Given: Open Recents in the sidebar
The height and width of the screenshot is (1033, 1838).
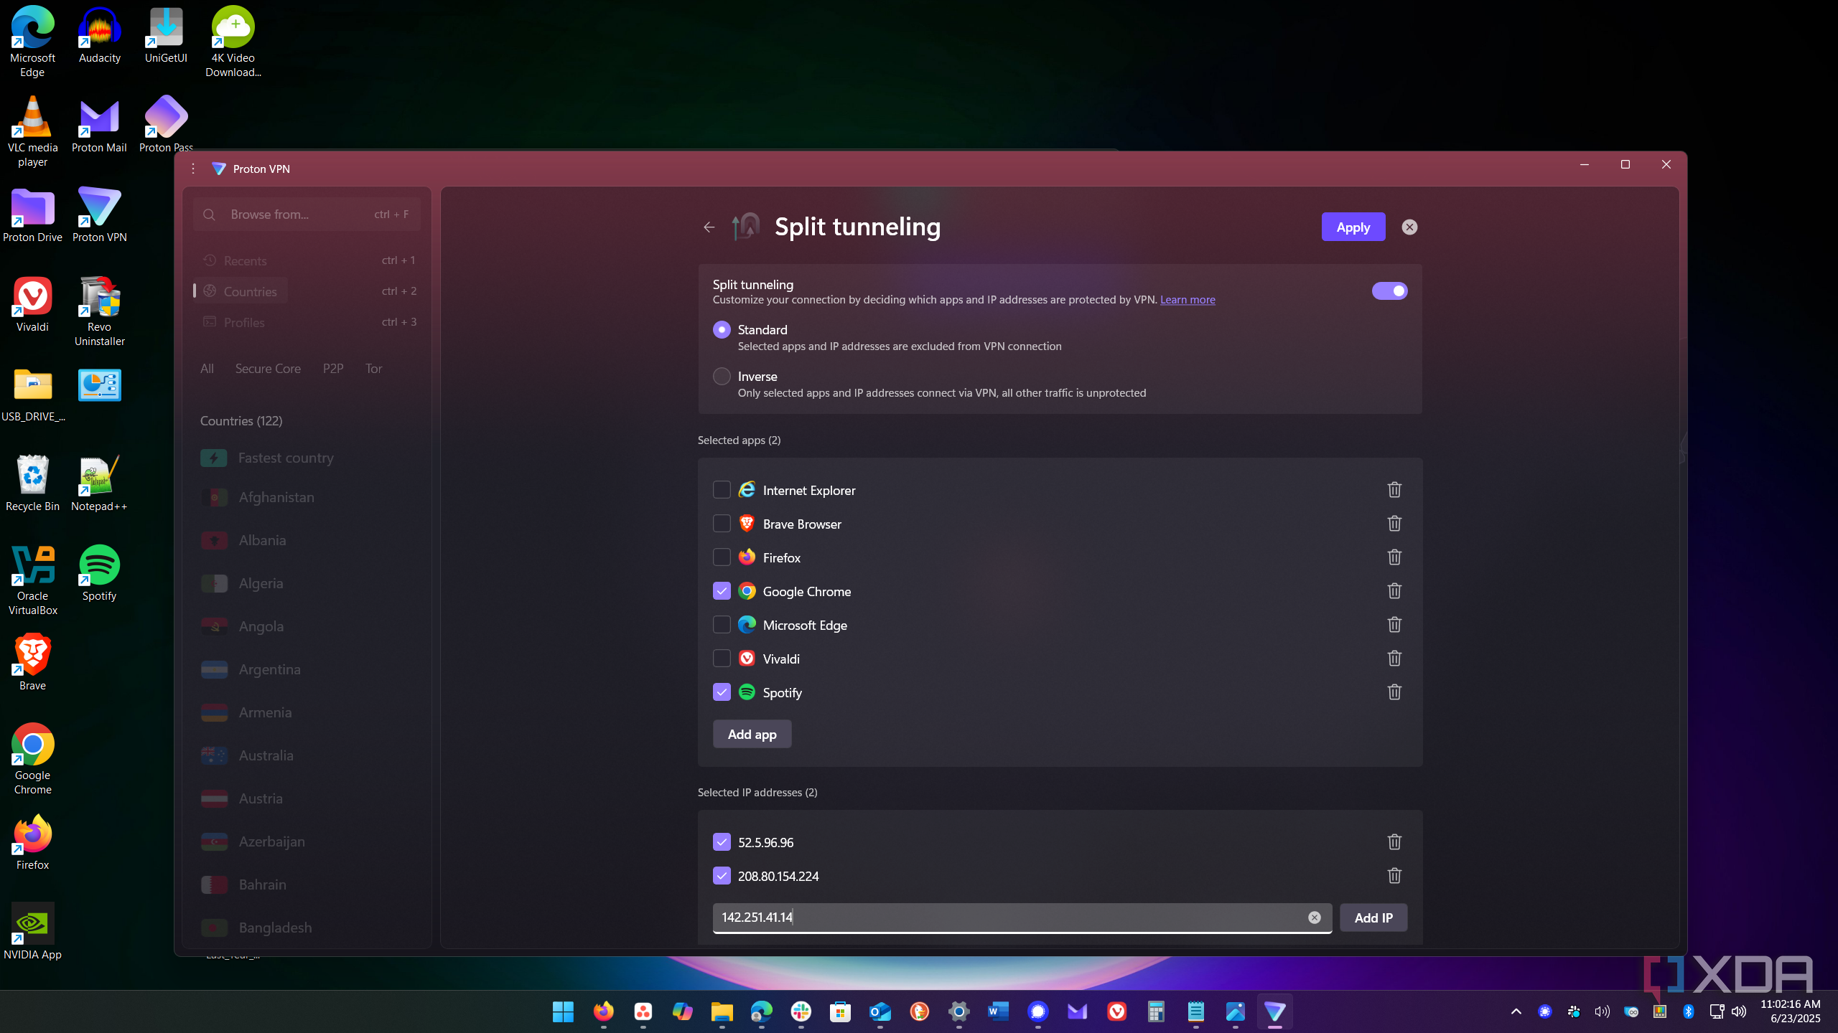Looking at the screenshot, I should click(x=307, y=260).
